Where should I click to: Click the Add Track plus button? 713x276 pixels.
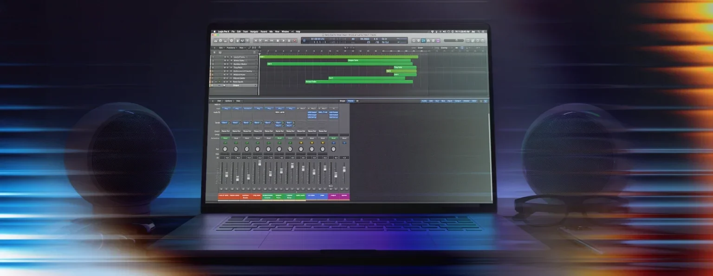tap(214, 52)
